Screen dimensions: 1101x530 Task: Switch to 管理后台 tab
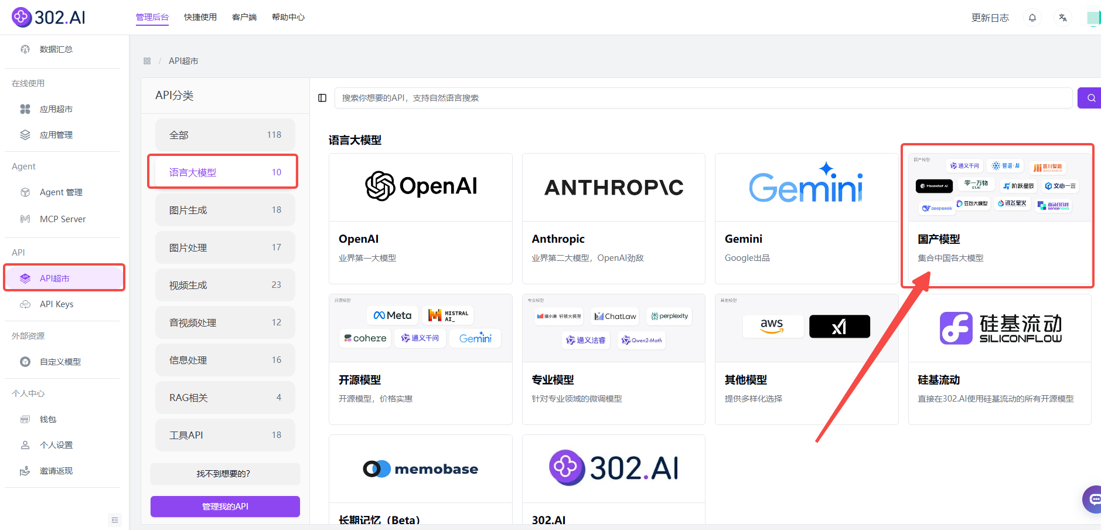coord(152,17)
